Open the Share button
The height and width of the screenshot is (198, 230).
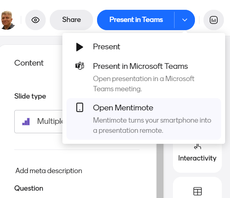tap(71, 20)
